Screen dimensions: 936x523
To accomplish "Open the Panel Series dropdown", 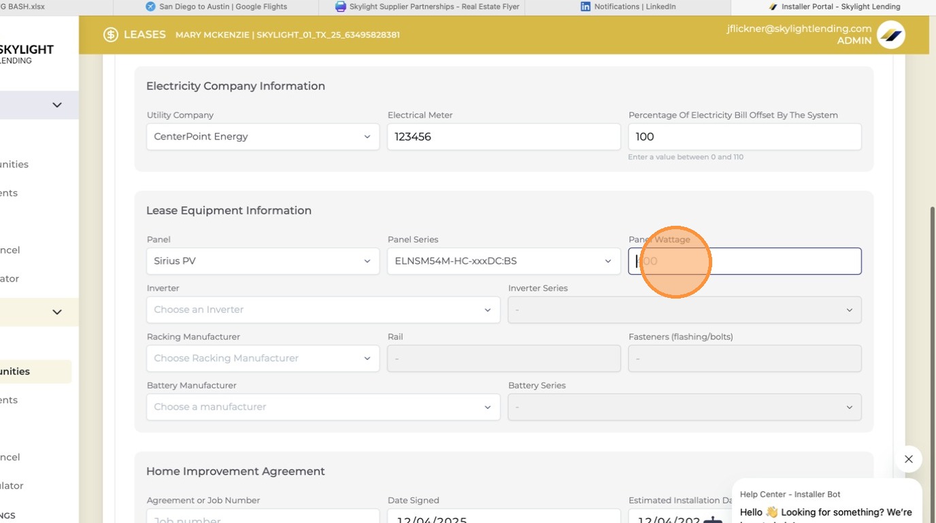I will pos(504,261).
